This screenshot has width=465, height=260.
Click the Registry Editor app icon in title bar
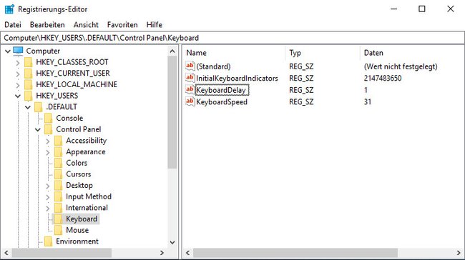pos(9,9)
